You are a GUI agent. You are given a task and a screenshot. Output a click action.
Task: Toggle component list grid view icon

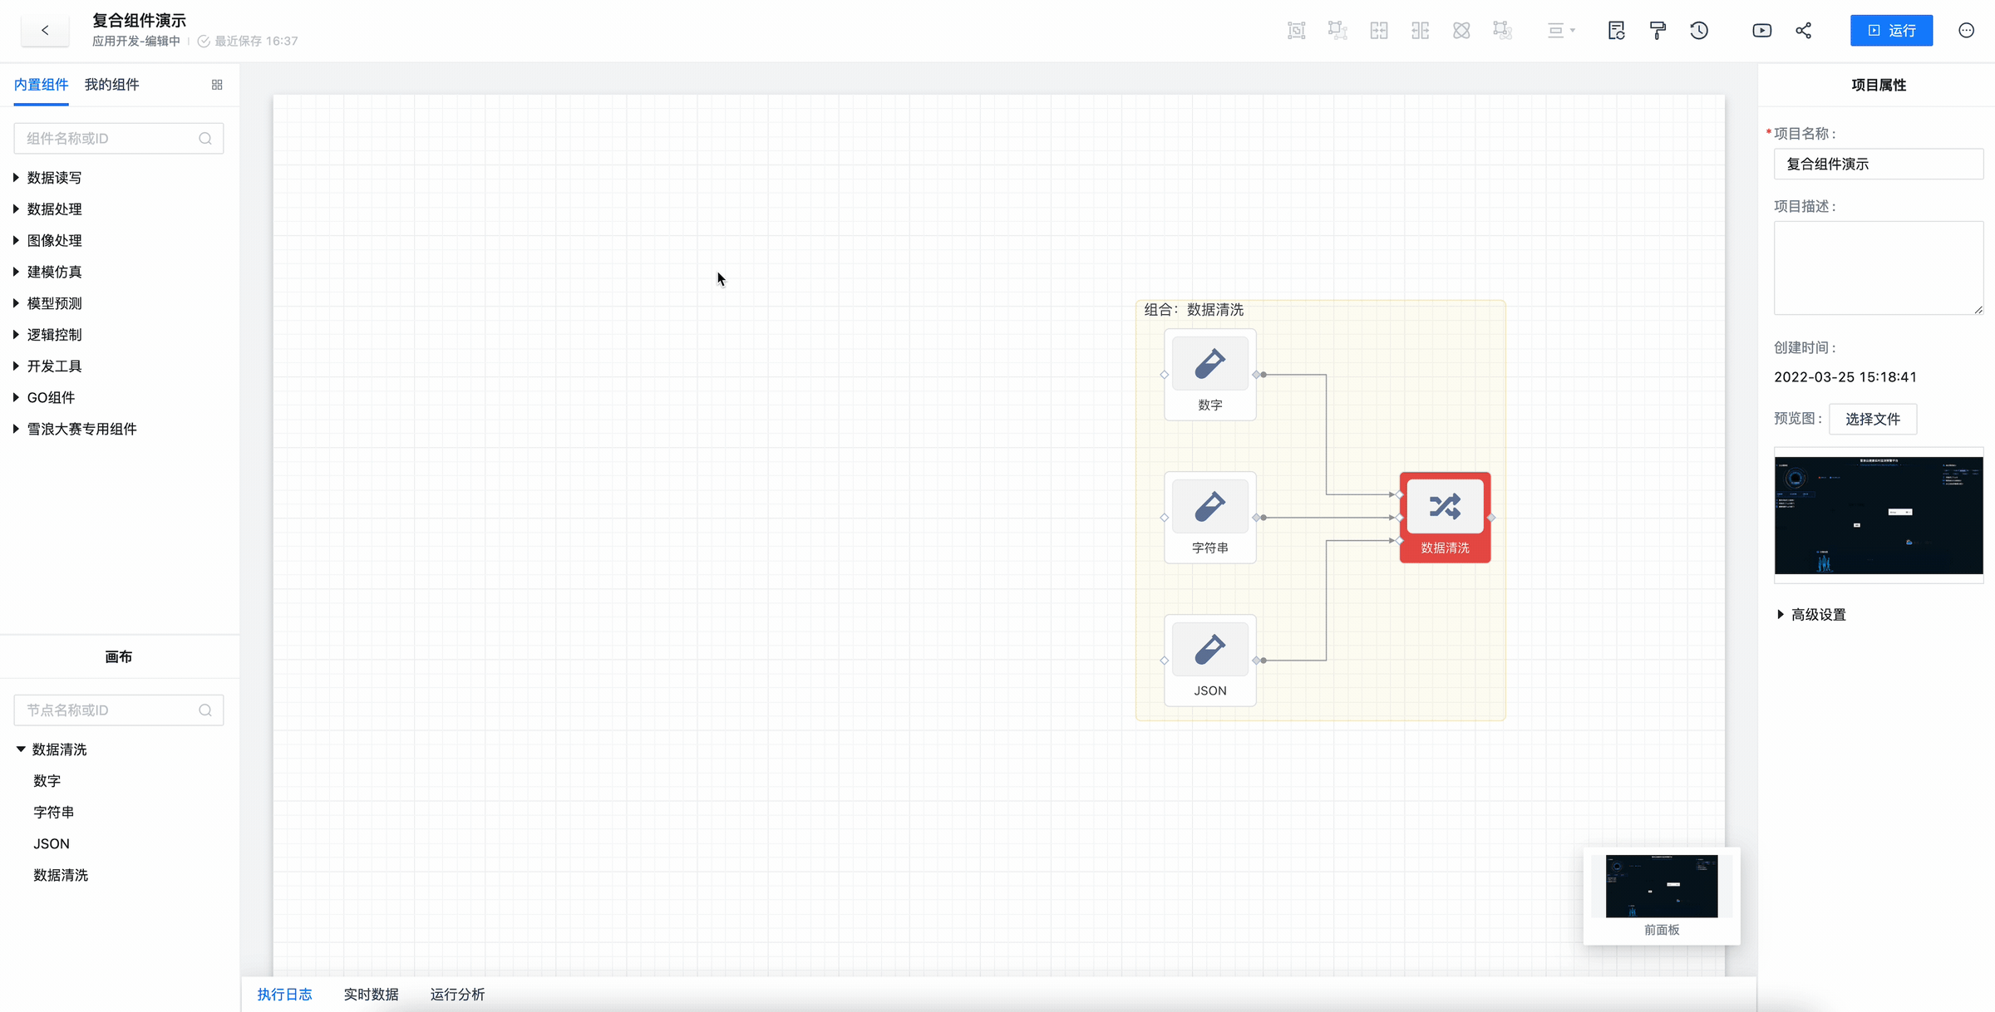[217, 85]
